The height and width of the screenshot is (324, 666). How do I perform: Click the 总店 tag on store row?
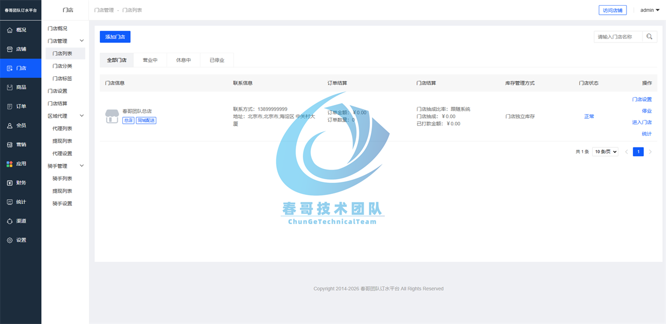[x=128, y=120]
